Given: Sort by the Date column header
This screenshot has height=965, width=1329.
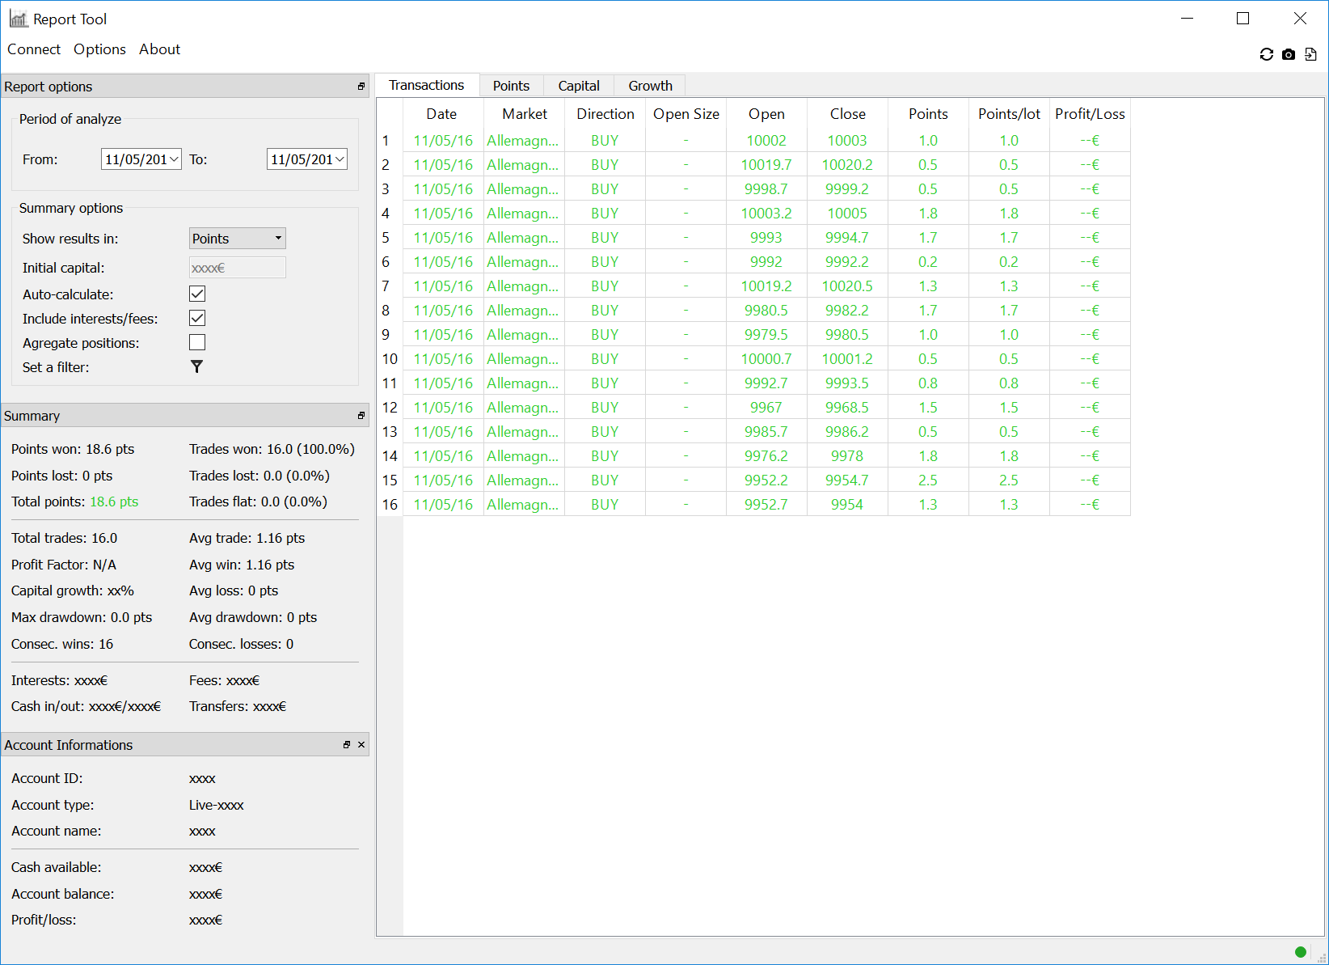Looking at the screenshot, I should pos(442,114).
